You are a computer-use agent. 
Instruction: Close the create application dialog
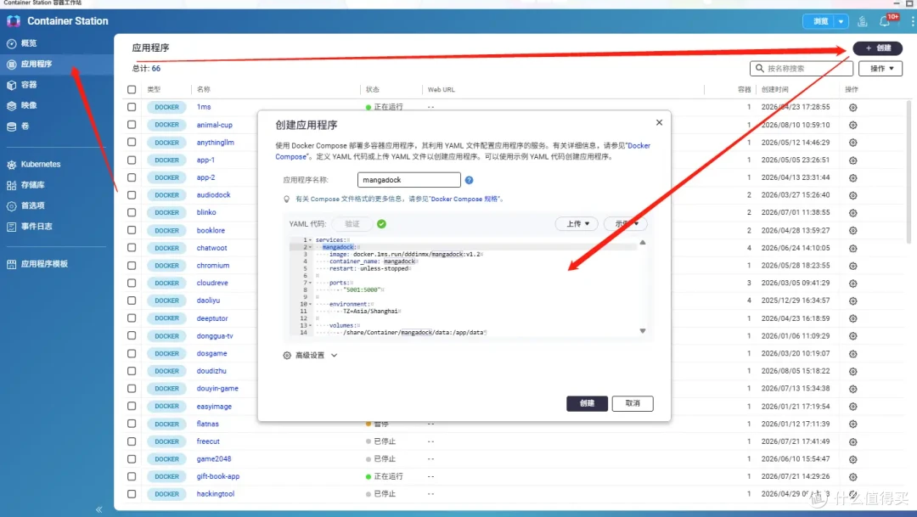pos(659,122)
